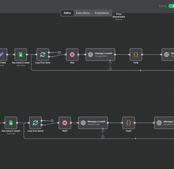
Task: Click the Tools diamond connector on Message a model5
Action: pos(103,129)
